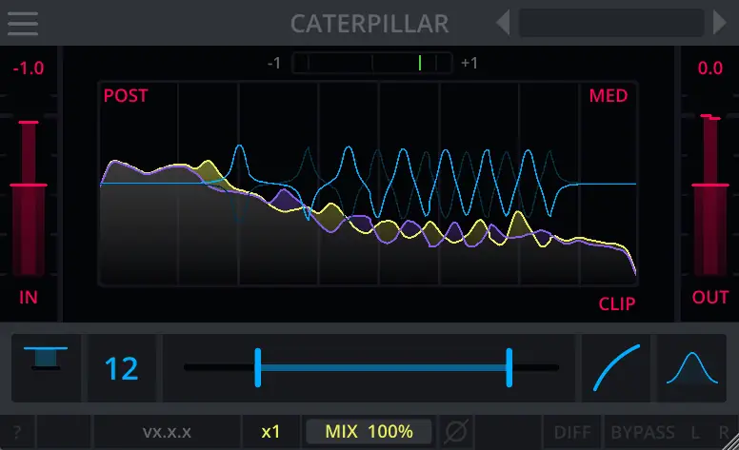Toggle POST display mode
The width and height of the screenshot is (739, 450).
[x=126, y=95]
